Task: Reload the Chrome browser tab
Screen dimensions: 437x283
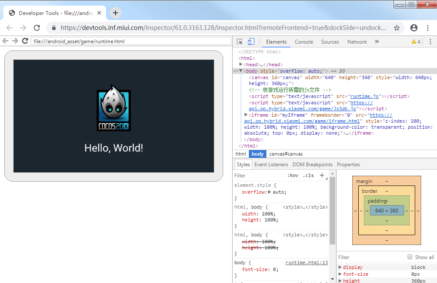Action: [x=37, y=28]
